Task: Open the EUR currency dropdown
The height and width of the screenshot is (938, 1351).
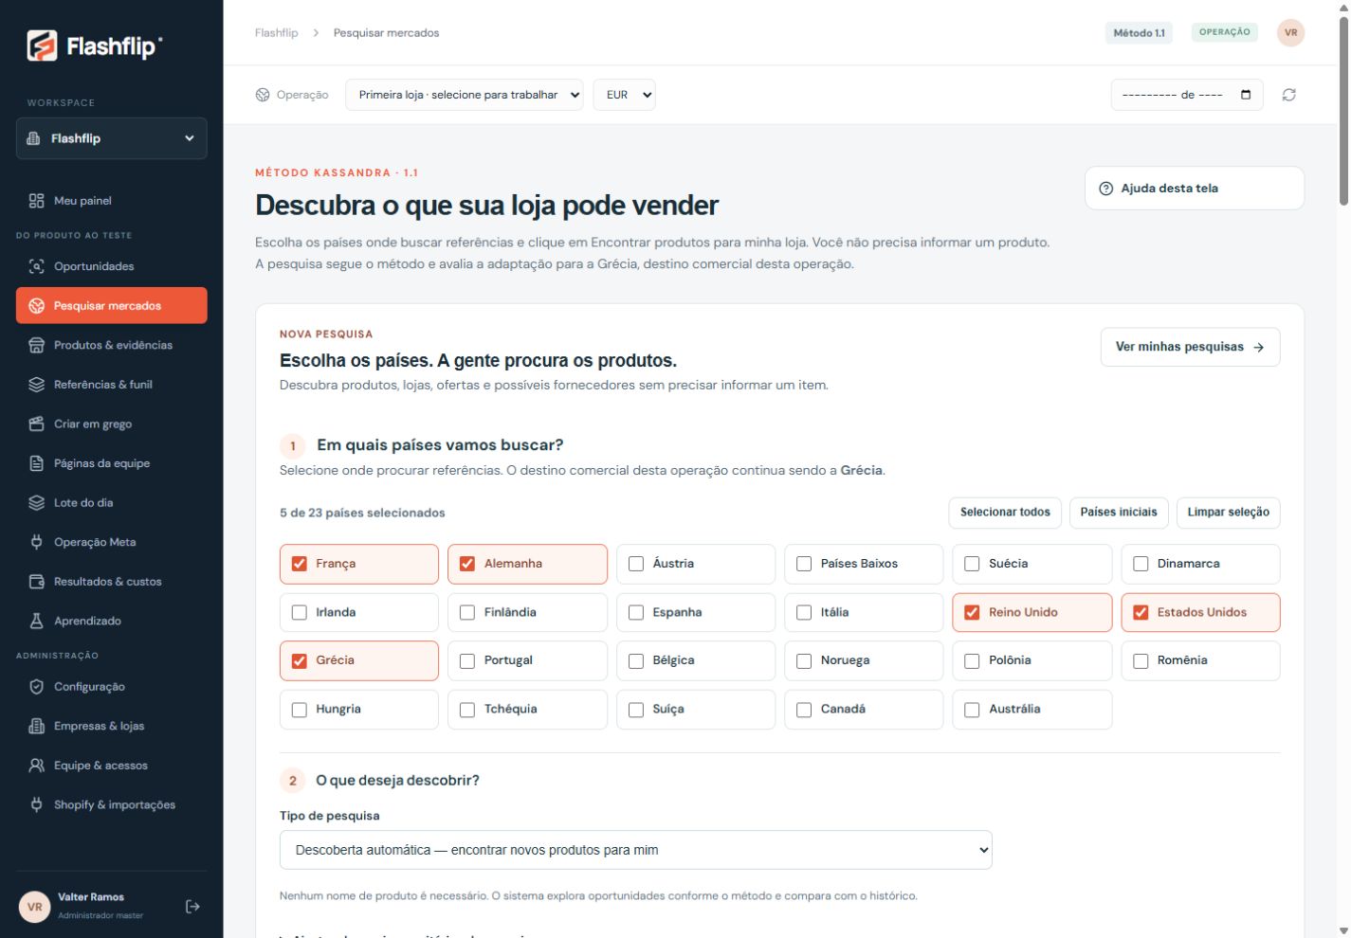Action: pos(624,95)
